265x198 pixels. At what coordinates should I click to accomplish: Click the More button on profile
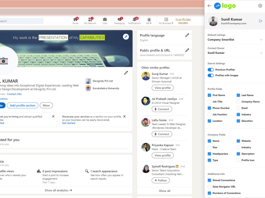point(46,105)
